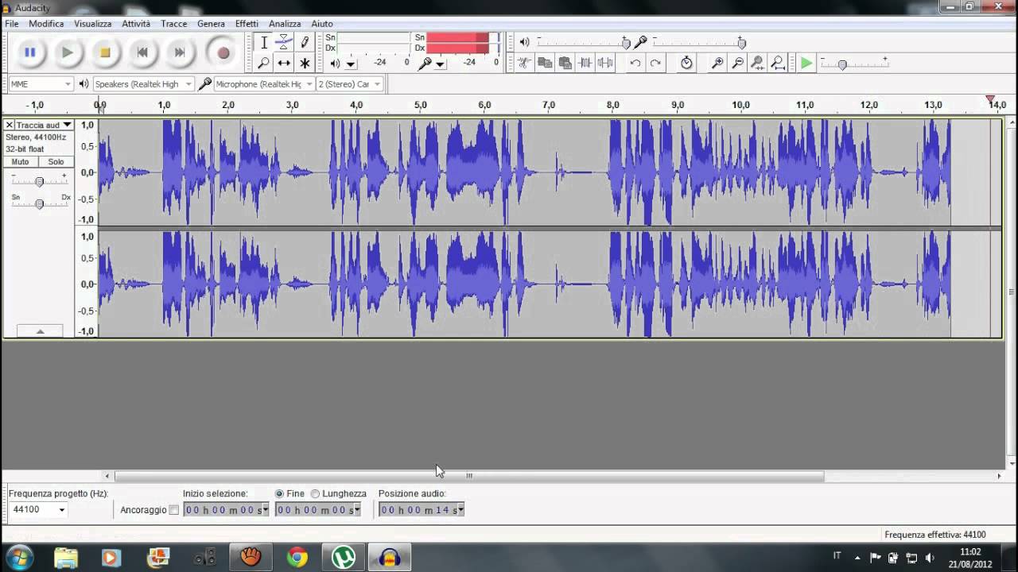Toggle the Ancoraggio checkbox

tap(174, 510)
